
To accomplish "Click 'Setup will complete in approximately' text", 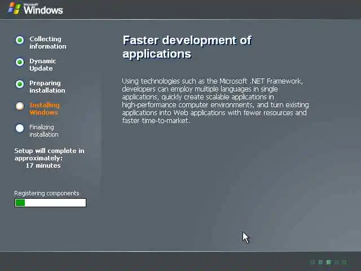I will (x=49, y=154).
